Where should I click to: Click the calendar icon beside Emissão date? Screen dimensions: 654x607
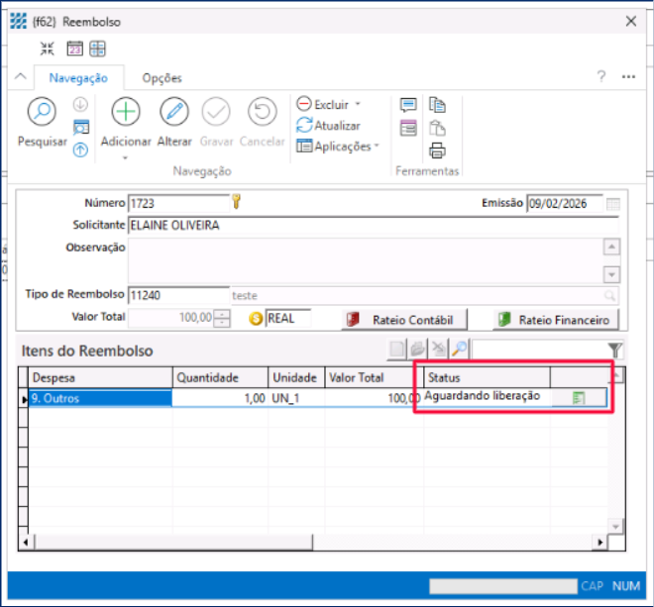point(612,204)
